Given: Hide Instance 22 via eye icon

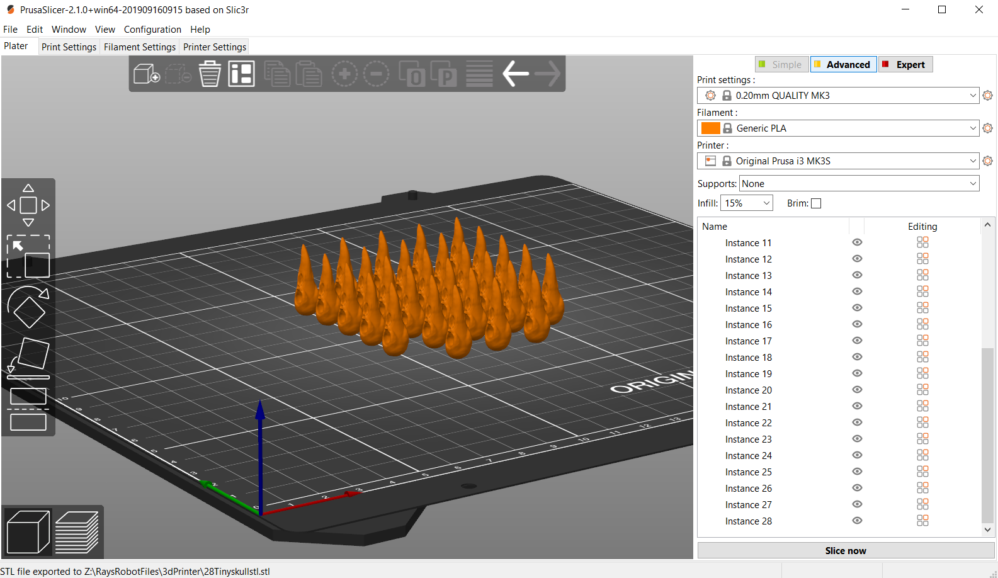Looking at the screenshot, I should point(857,422).
